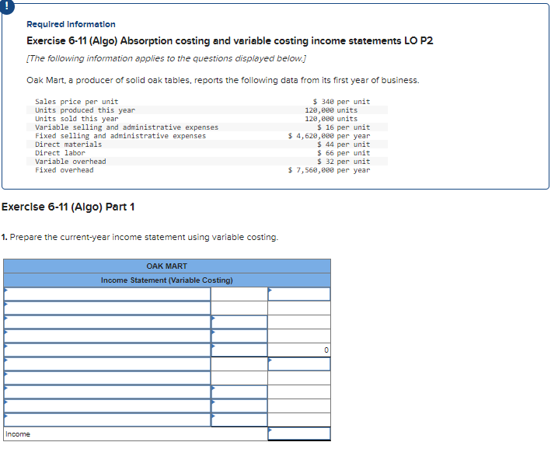Click the $ 44 per unit value

(344, 144)
